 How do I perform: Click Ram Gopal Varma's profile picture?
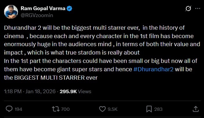coord(11,12)
